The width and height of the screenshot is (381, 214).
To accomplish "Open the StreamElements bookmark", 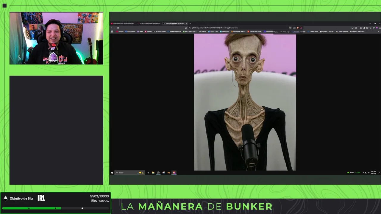I will click(270, 32).
